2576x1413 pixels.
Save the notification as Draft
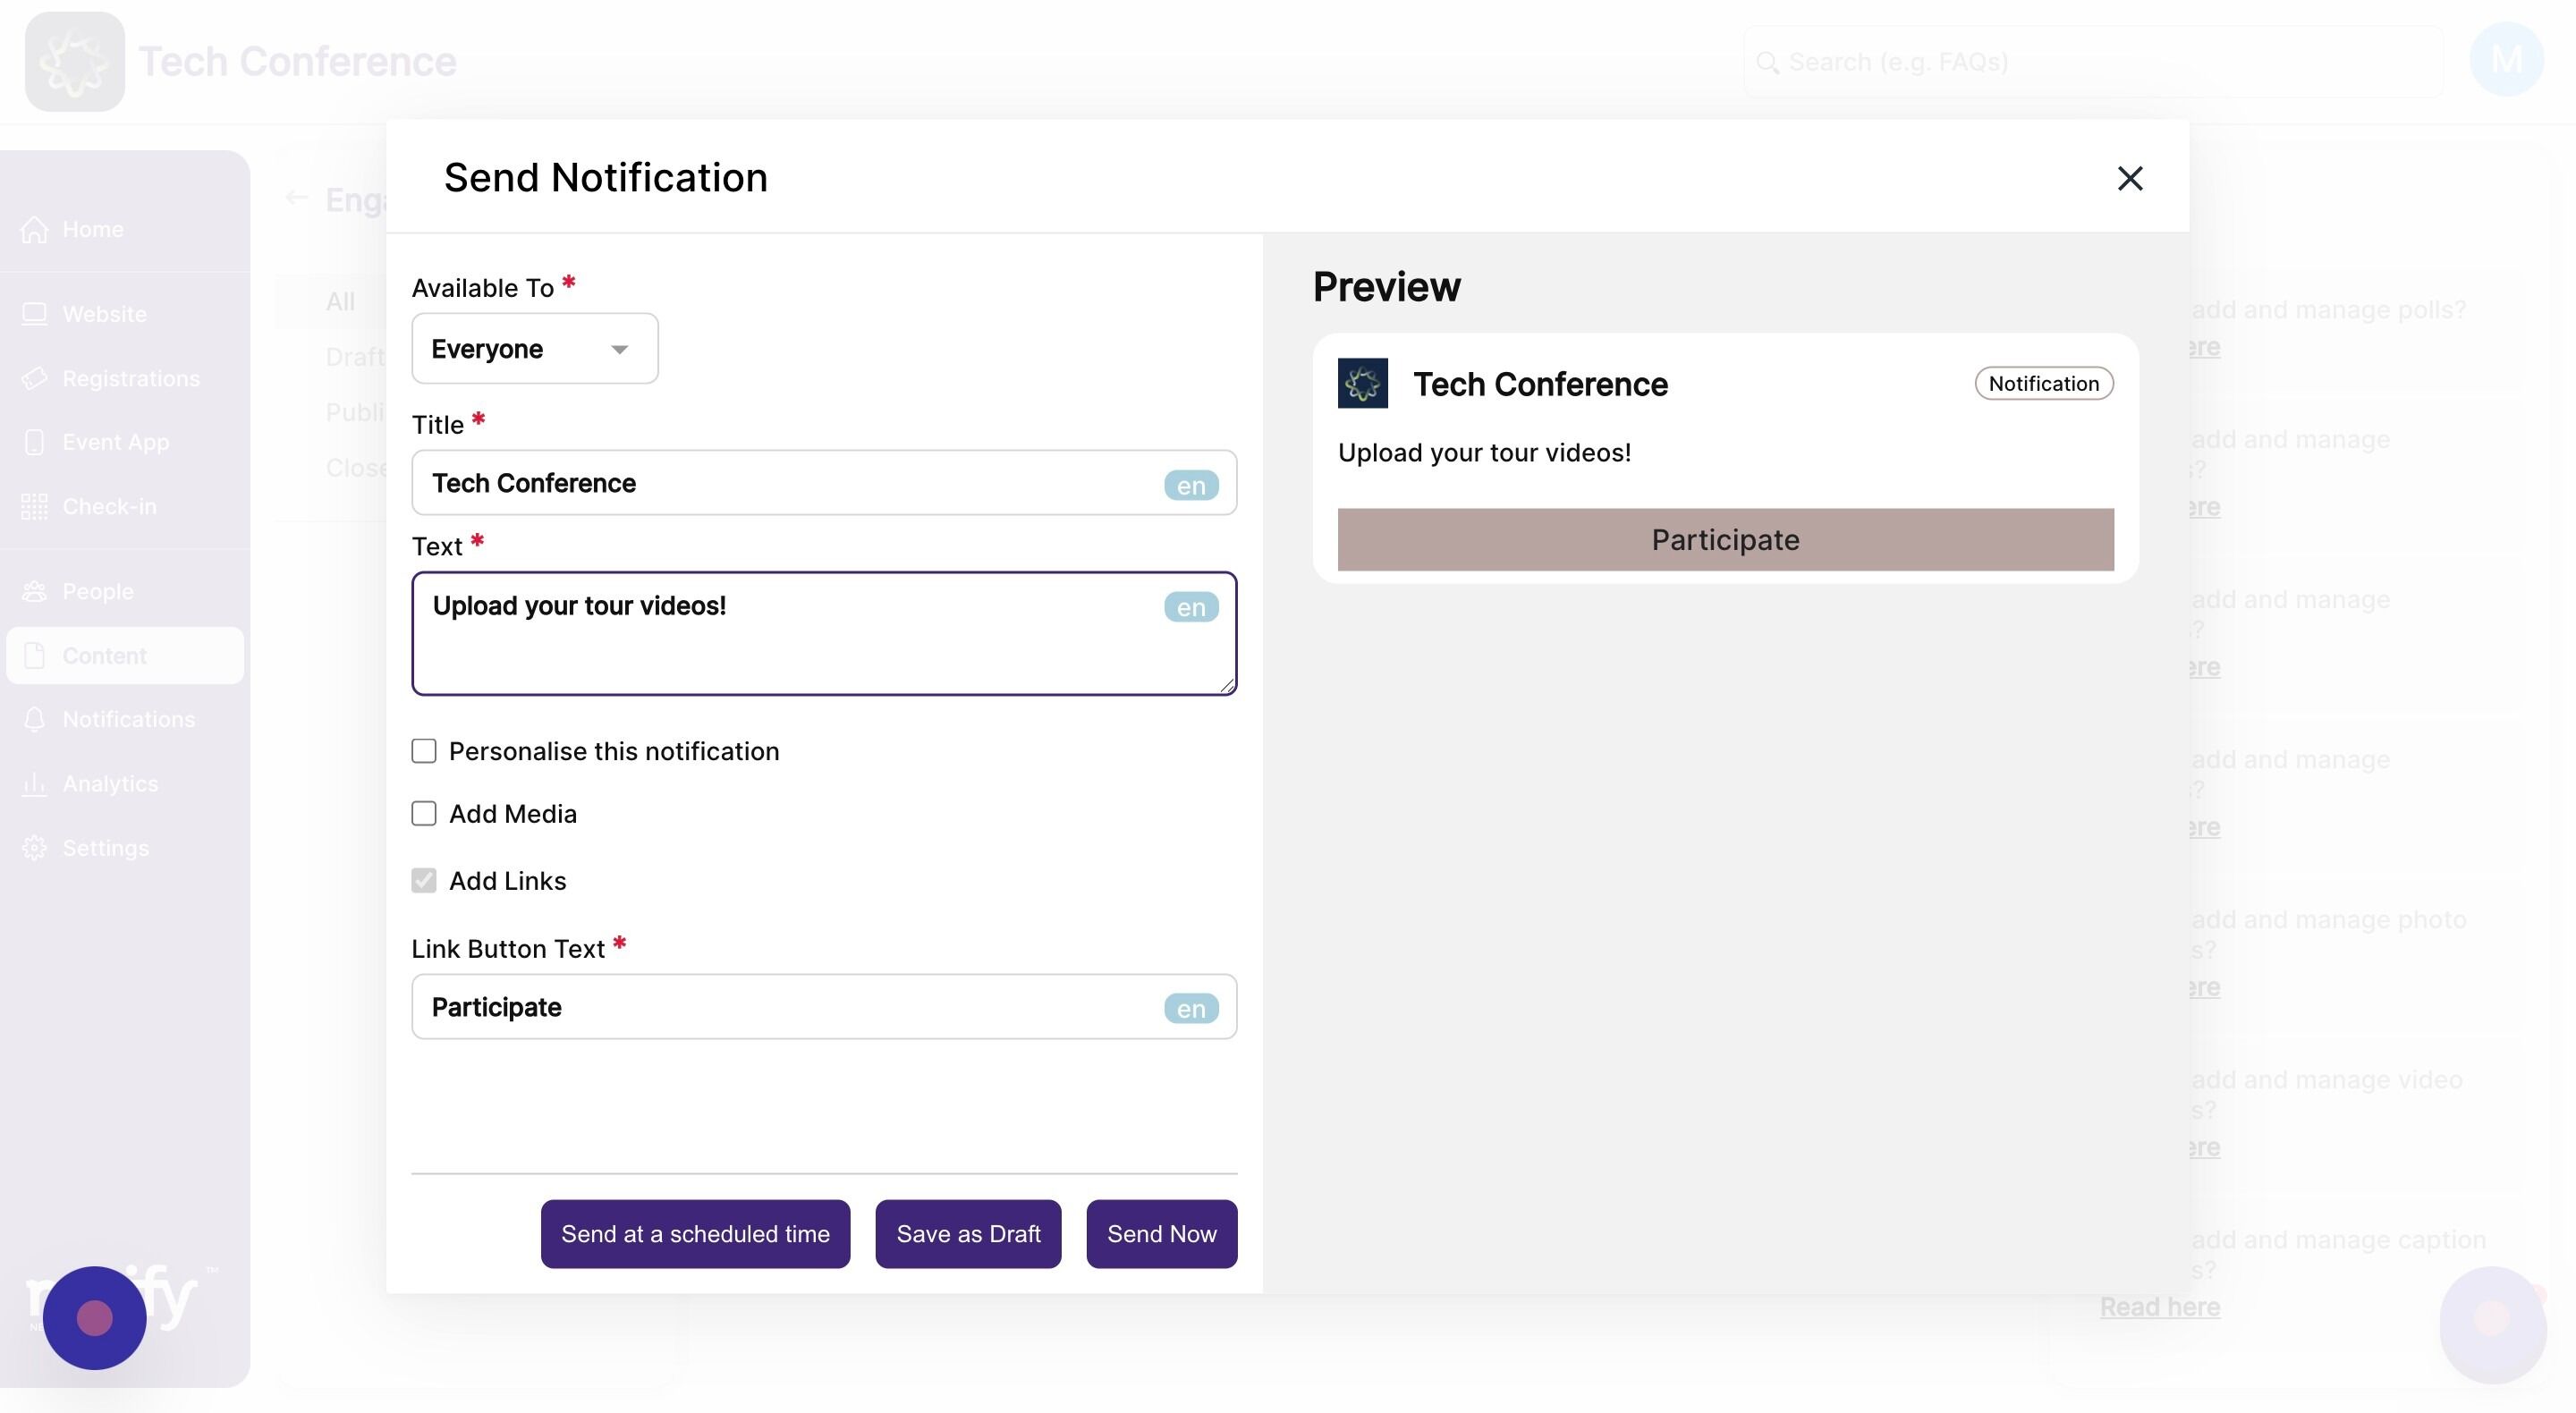coord(967,1234)
